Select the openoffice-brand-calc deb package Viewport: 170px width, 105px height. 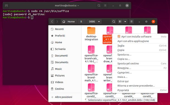coord(91,54)
